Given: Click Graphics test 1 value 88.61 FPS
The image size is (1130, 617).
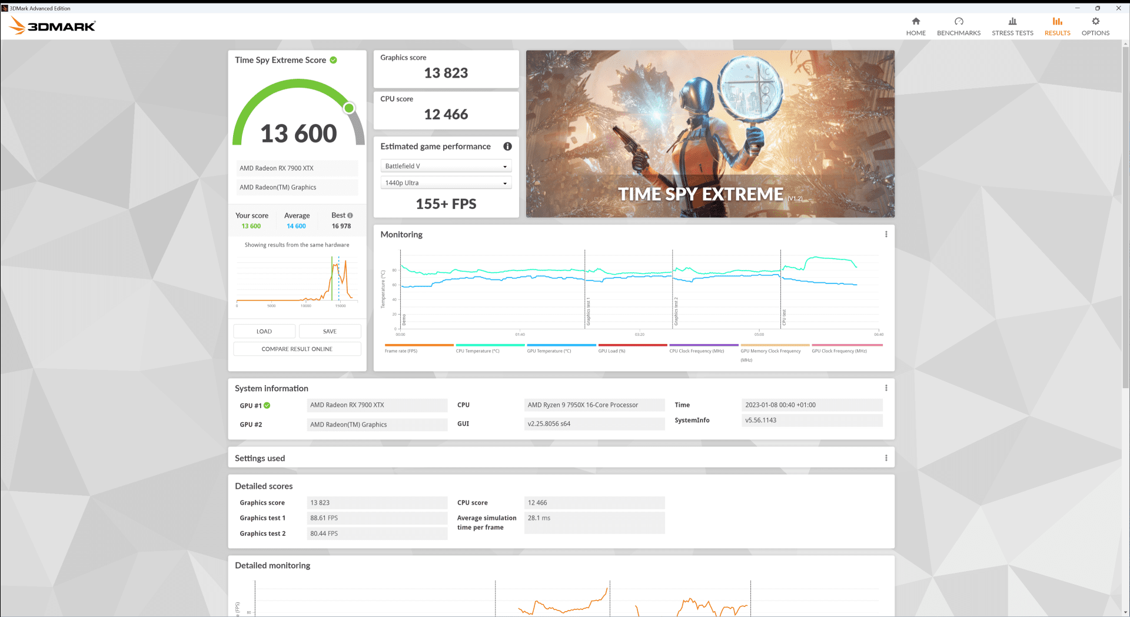Looking at the screenshot, I should (x=377, y=518).
